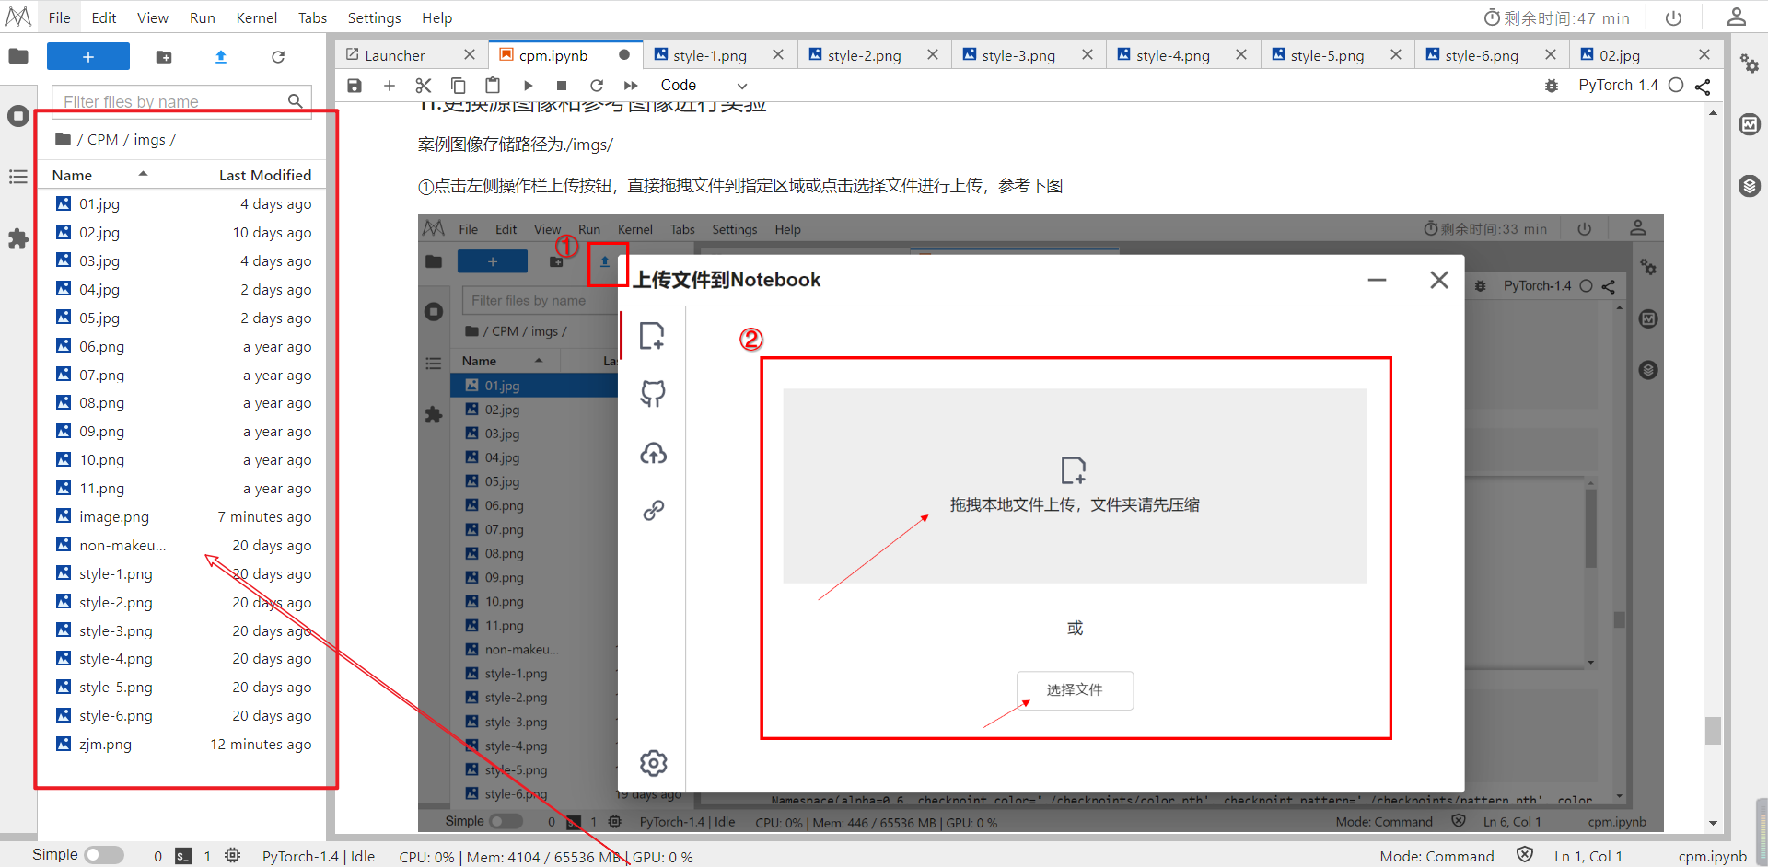Go to the CPM breadcrumb folder
The width and height of the screenshot is (1768, 867).
(103, 140)
